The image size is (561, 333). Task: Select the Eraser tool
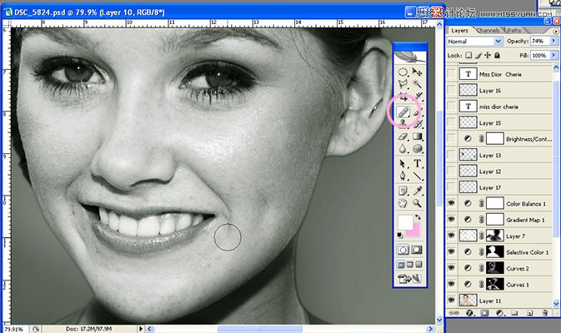[403, 137]
